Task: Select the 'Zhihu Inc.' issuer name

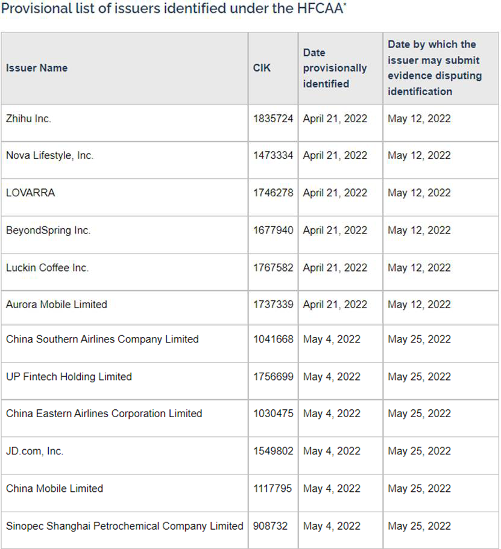Action: [28, 119]
